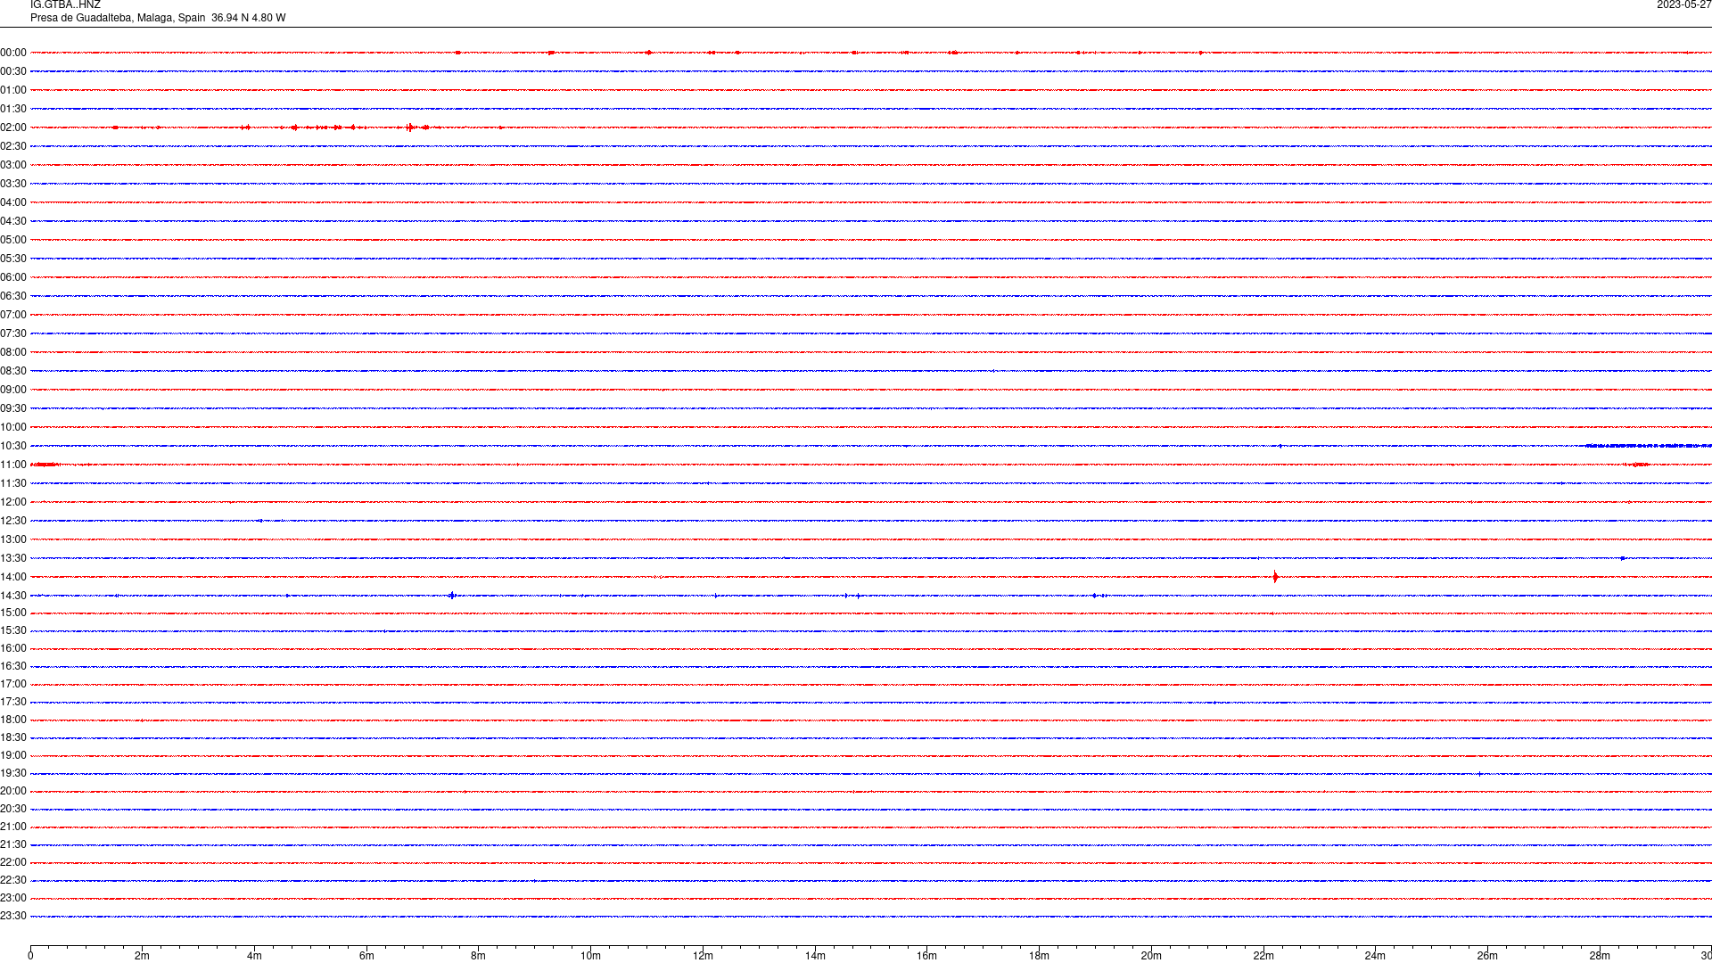Click the 11:00 row time label
This screenshot has height=963, width=1712.
tap(13, 465)
